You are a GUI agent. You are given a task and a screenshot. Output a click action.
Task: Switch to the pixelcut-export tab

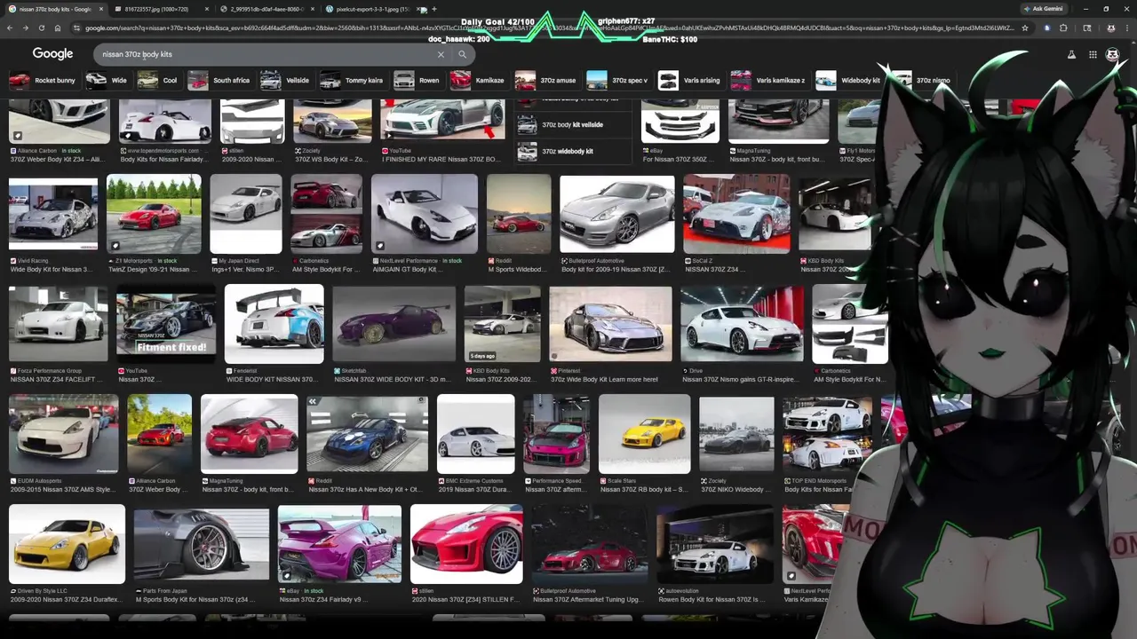click(372, 9)
